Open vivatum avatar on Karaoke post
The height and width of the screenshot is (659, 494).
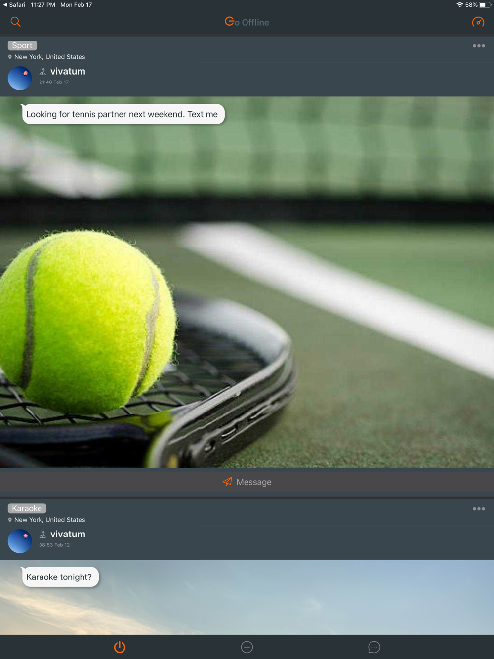[x=20, y=541]
